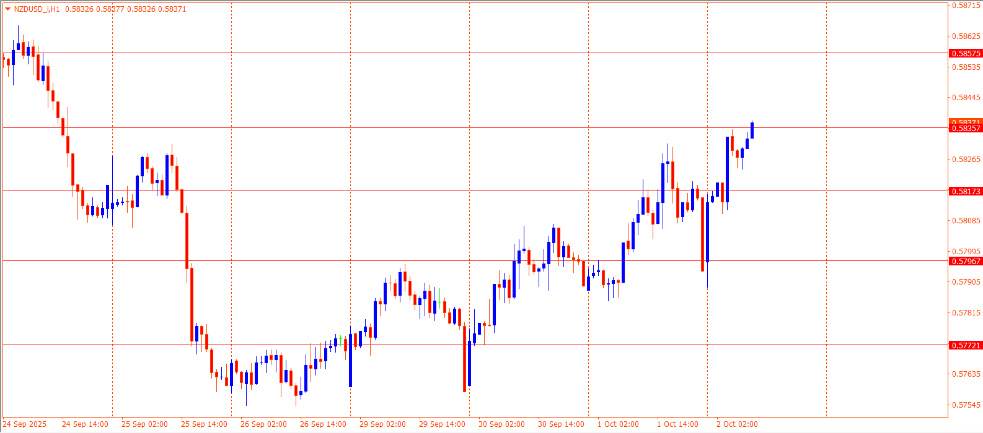Image resolution: width=983 pixels, height=433 pixels.
Task: Click the current price tag 0.58371
Action: point(966,122)
